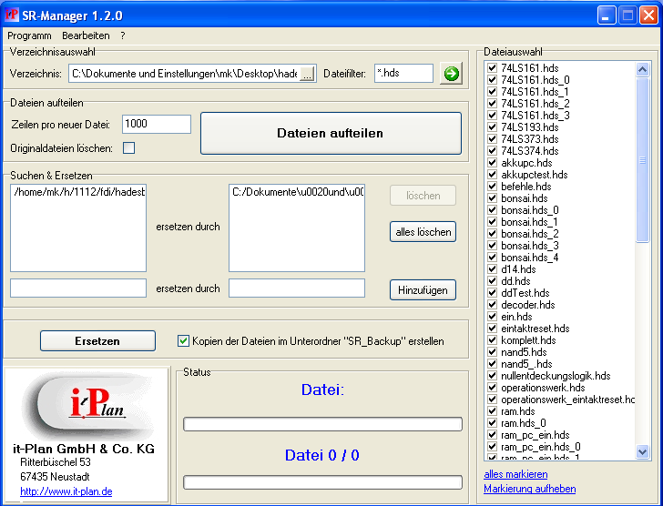Deselect the decoder.hds file checkbox

(492, 305)
